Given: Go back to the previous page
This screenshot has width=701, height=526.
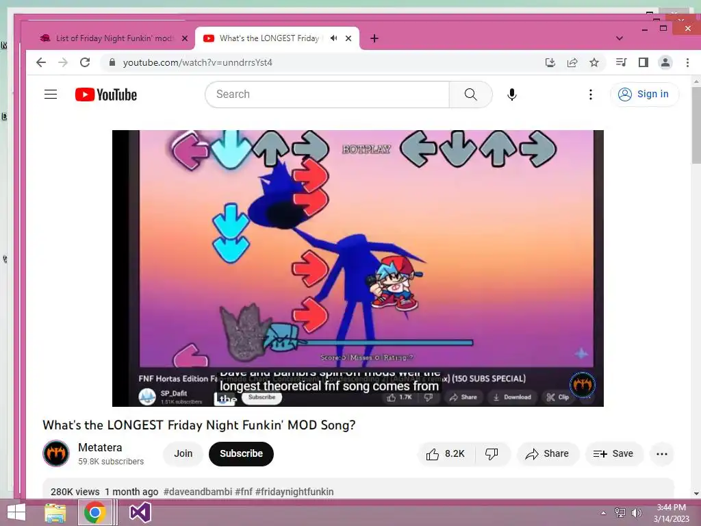Looking at the screenshot, I should [41, 62].
